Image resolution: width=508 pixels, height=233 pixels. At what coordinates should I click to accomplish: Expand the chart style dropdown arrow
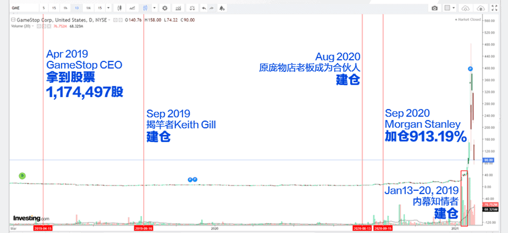(154, 8)
